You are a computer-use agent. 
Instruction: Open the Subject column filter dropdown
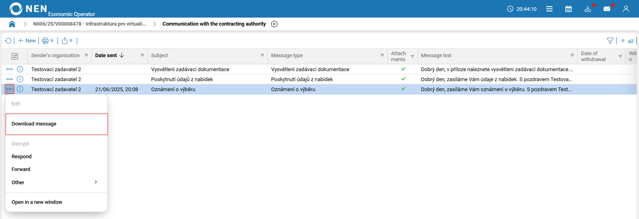(x=262, y=56)
